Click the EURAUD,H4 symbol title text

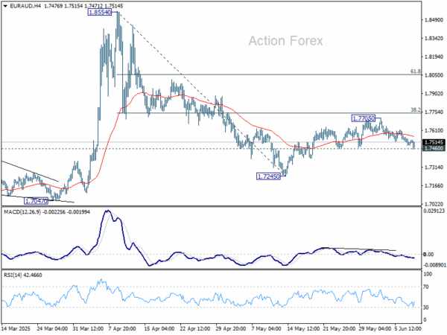[25, 6]
